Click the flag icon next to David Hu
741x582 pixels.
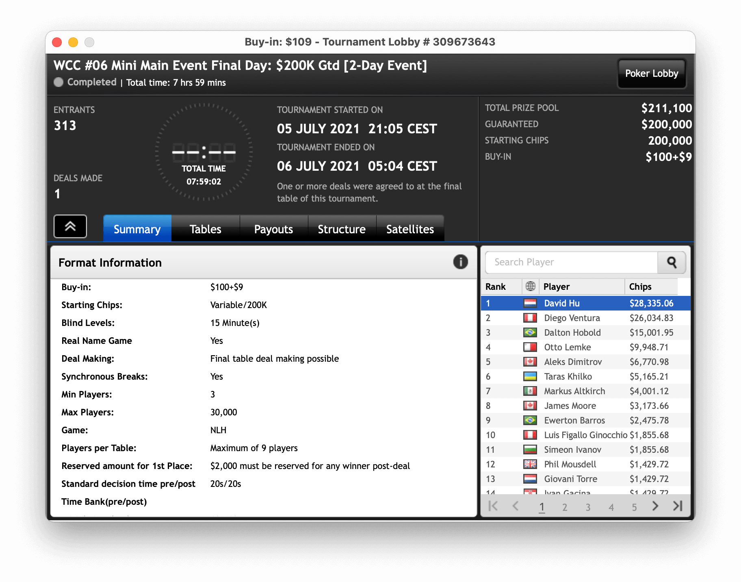[530, 303]
